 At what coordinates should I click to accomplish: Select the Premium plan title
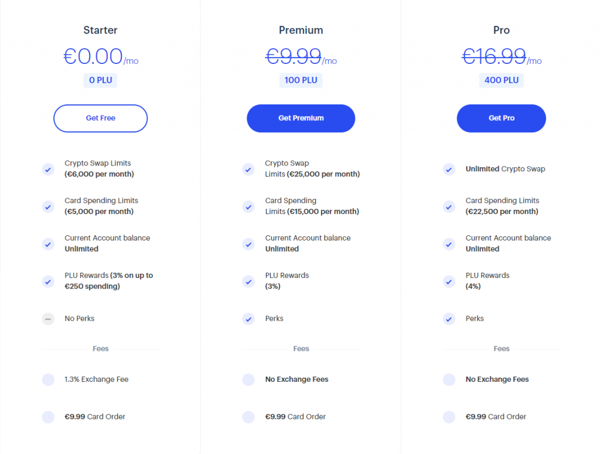click(301, 31)
